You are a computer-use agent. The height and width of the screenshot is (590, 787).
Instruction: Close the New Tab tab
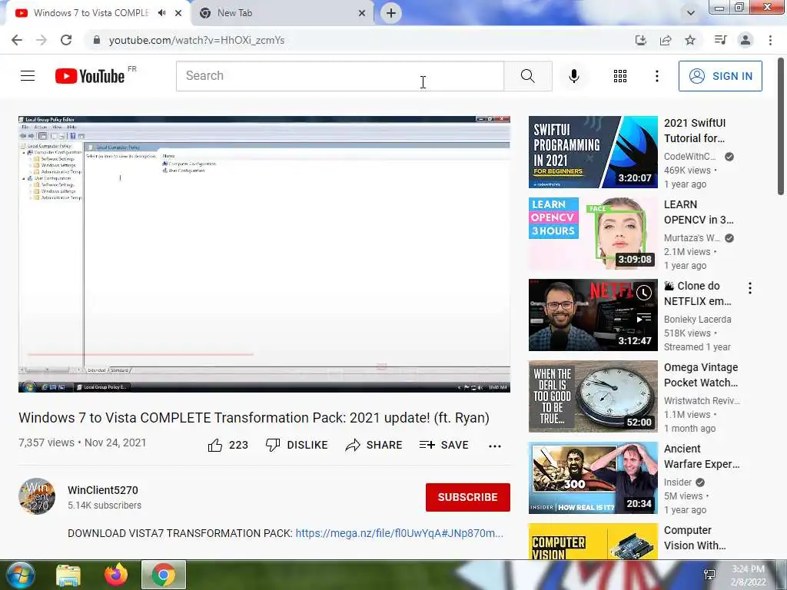coord(362,14)
